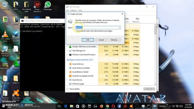Select the COM Surrogate process row
The image size is (194, 109).
[x=103, y=84]
